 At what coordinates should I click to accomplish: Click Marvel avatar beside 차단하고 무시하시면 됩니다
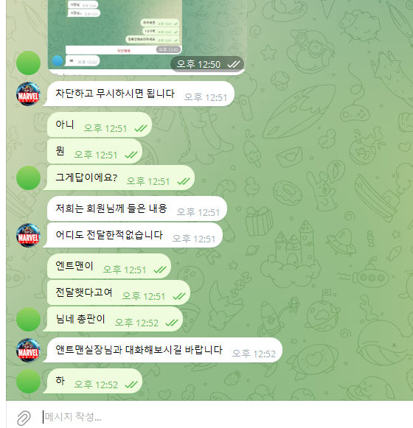point(29,94)
